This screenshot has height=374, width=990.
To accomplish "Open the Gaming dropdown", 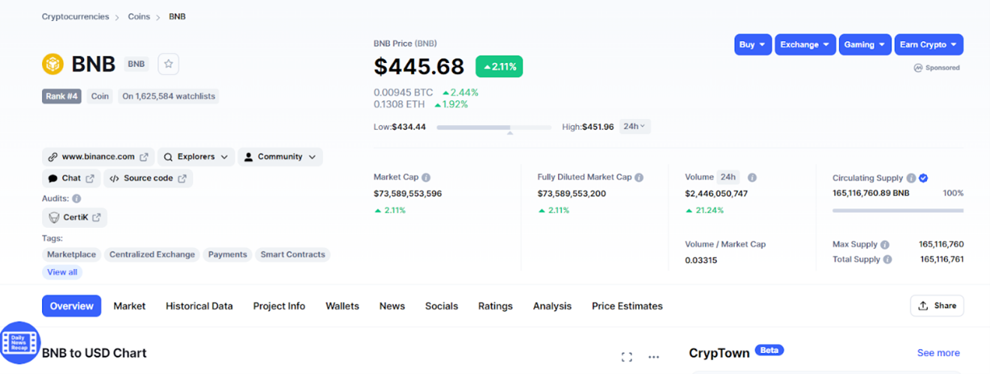I will [865, 44].
